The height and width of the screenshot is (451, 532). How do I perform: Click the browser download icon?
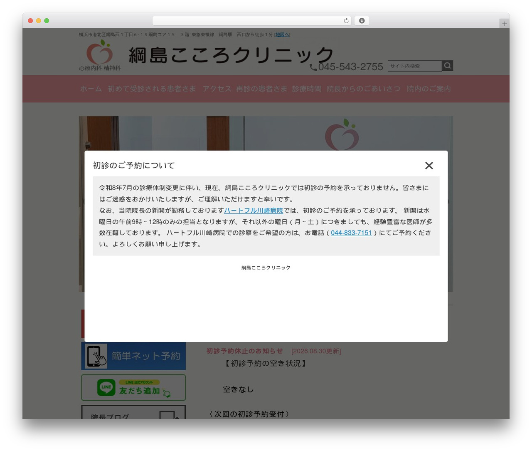362,21
